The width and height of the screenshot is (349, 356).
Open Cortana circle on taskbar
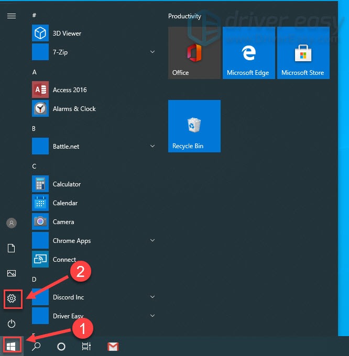coord(61,347)
